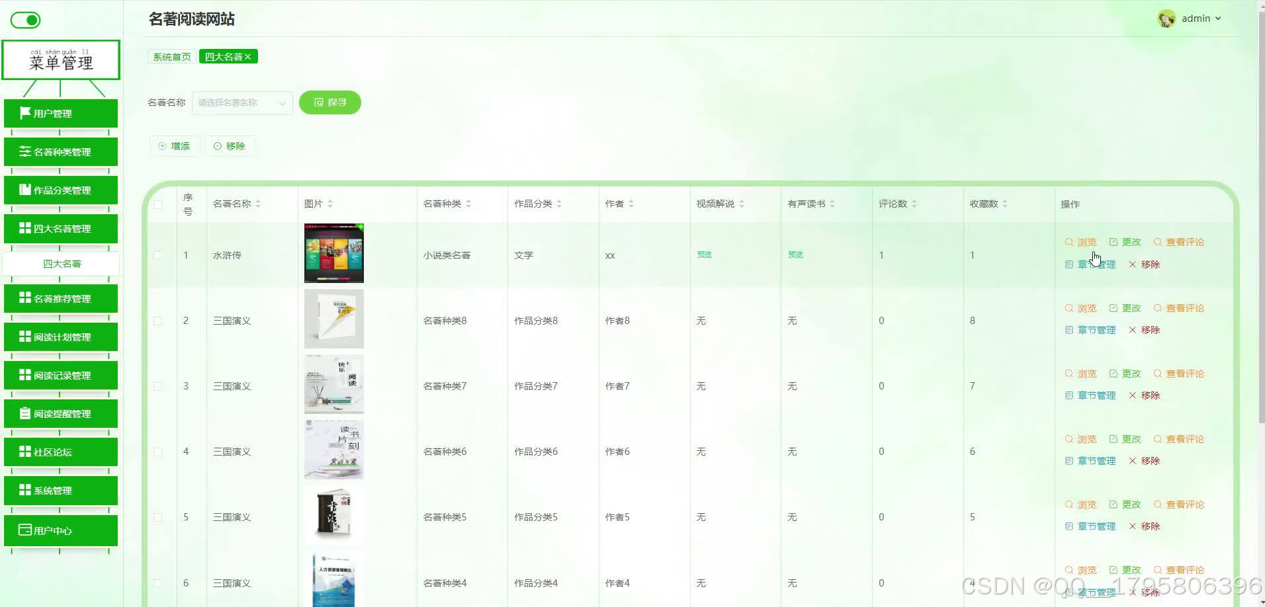This screenshot has width=1265, height=607.
Task: Open 阅读提醒管理 menu
Action: click(x=61, y=413)
